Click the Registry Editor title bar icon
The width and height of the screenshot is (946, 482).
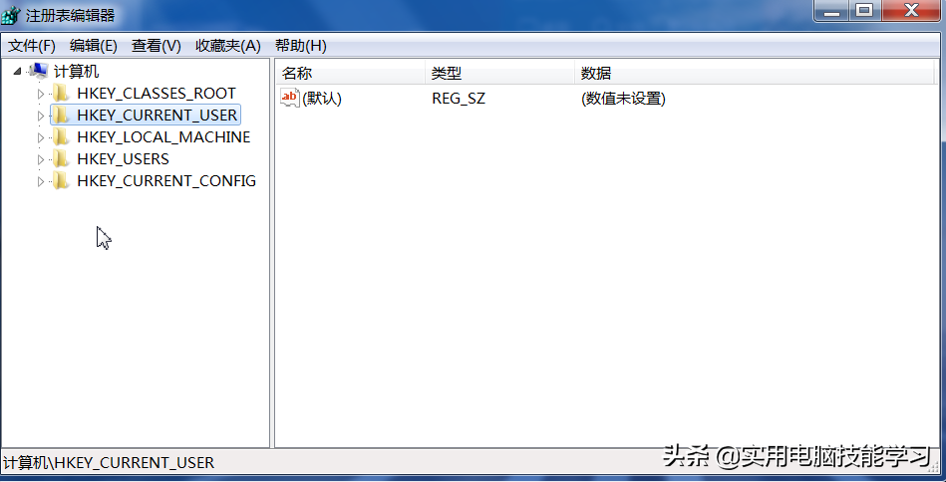click(x=10, y=15)
